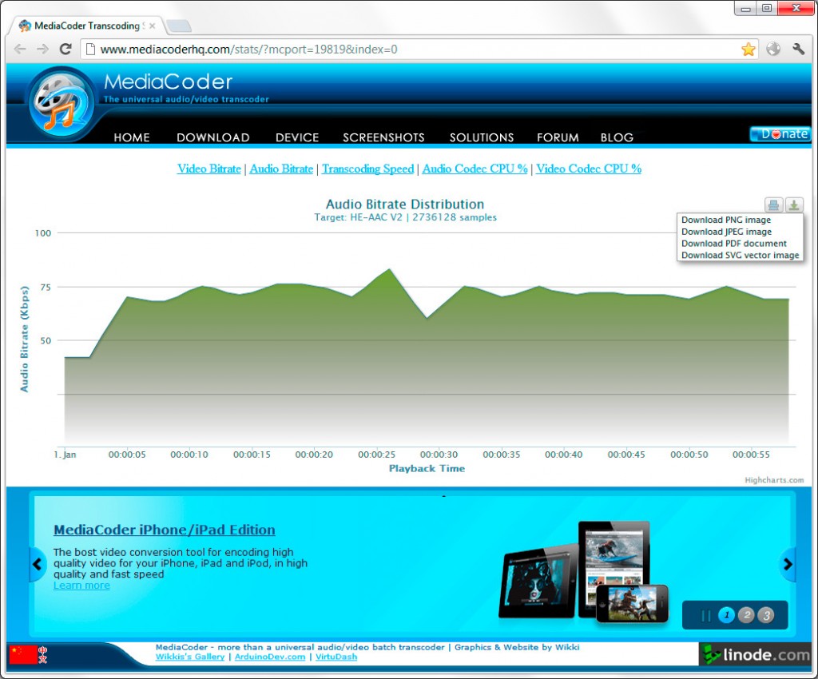Maximize the browser window
The width and height of the screenshot is (818, 679).
(x=766, y=8)
